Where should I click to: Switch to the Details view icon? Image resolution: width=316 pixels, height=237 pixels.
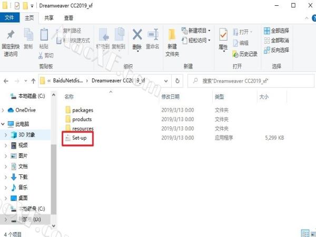(305, 233)
